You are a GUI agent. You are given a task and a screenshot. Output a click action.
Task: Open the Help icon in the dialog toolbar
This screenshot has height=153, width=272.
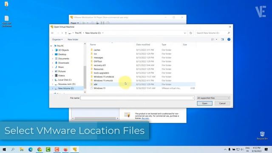pyautogui.click(x=229, y=40)
